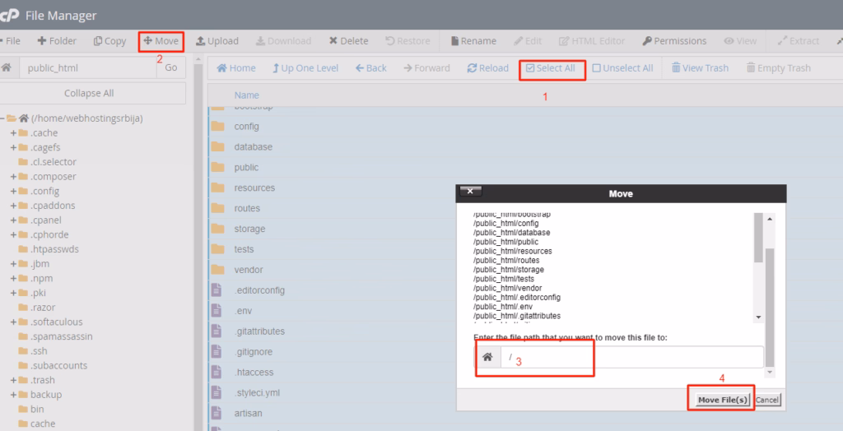Click the Move File(s) button
Screen dimensions: 843x431
tap(723, 400)
